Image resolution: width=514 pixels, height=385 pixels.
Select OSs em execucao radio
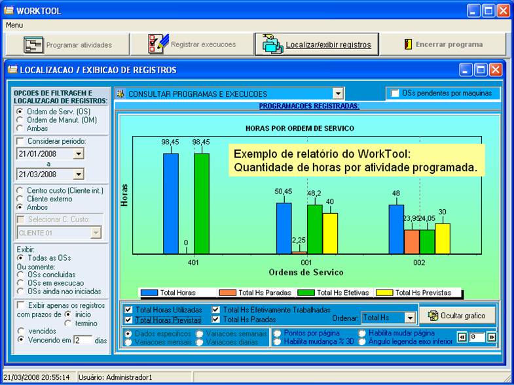20,283
